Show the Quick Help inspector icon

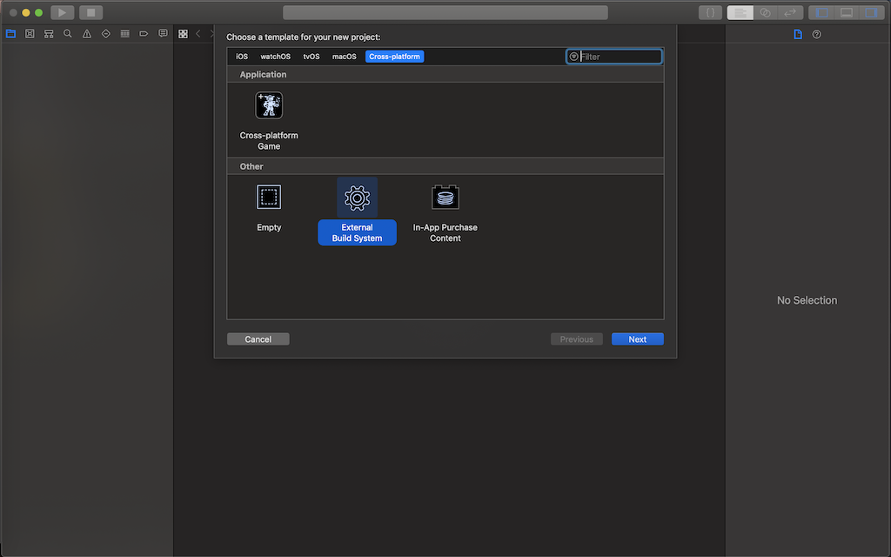pos(816,34)
